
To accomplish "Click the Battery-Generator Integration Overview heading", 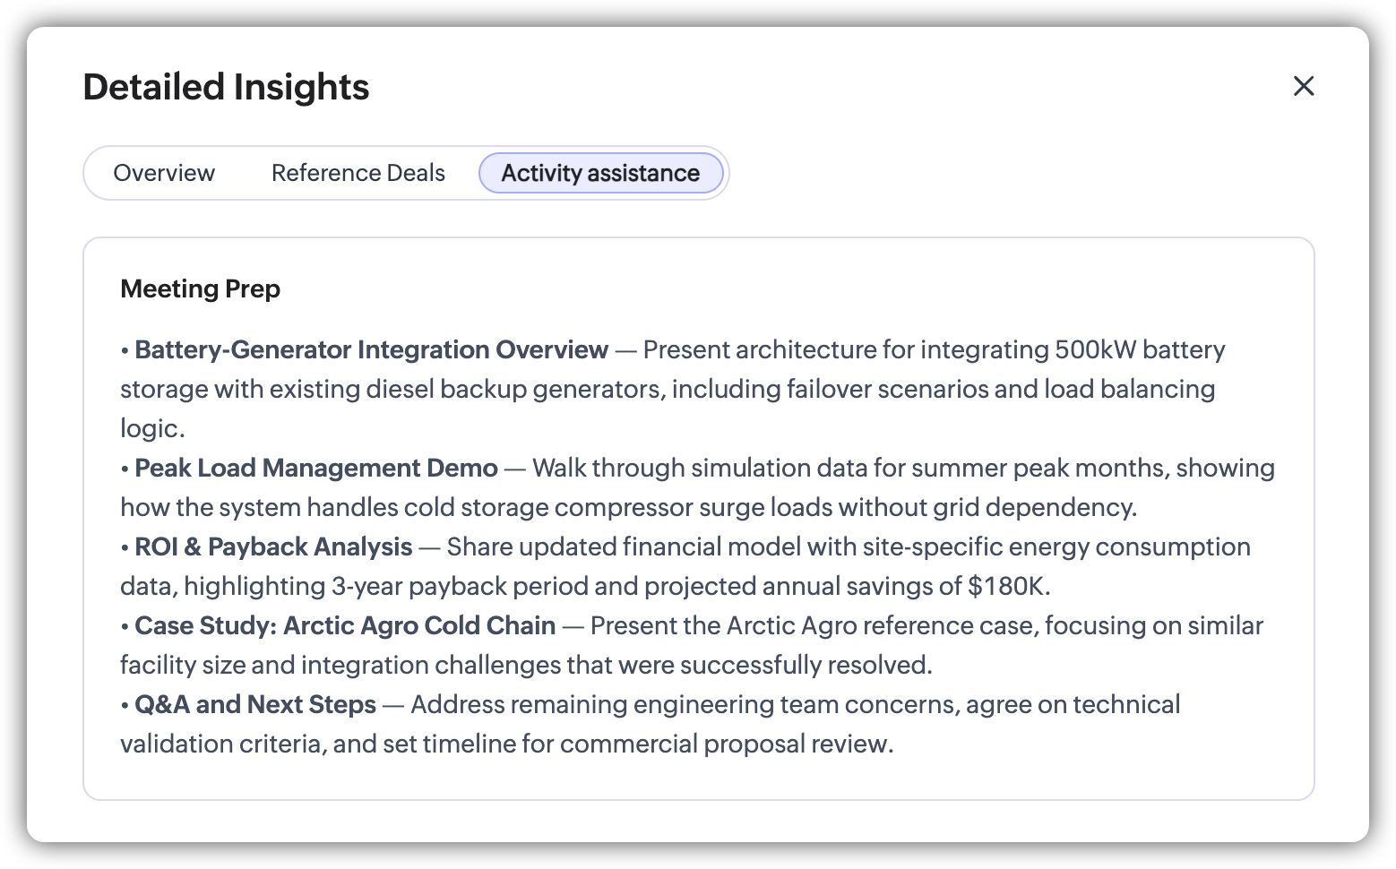I will 371,349.
